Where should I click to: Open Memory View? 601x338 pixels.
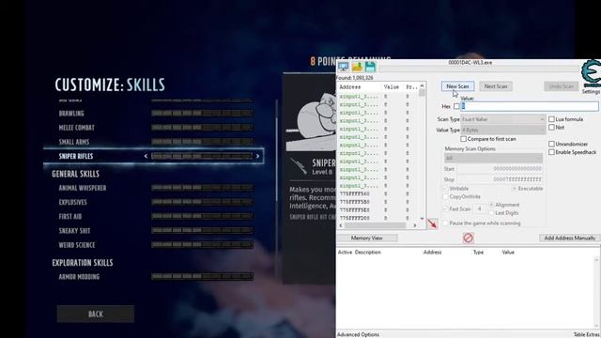click(x=367, y=238)
